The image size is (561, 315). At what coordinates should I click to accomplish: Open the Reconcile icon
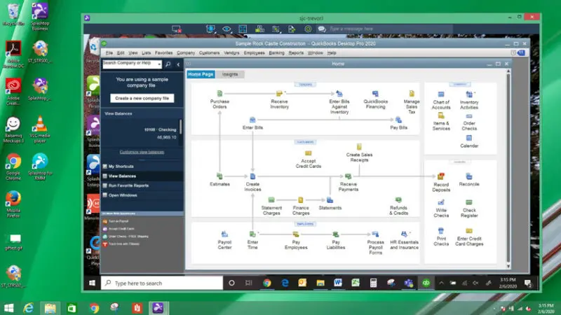(469, 176)
